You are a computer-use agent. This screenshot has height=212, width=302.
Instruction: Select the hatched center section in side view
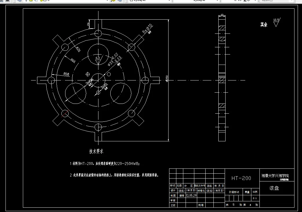pos(222,80)
